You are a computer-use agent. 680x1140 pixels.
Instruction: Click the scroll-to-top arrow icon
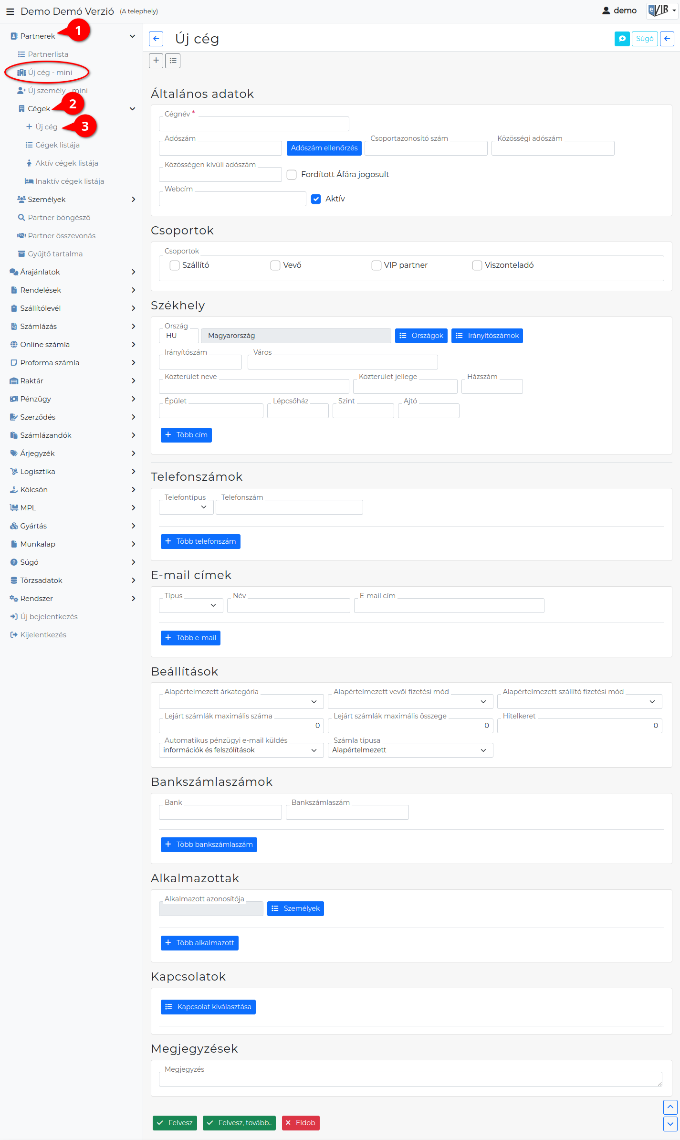click(x=670, y=1107)
